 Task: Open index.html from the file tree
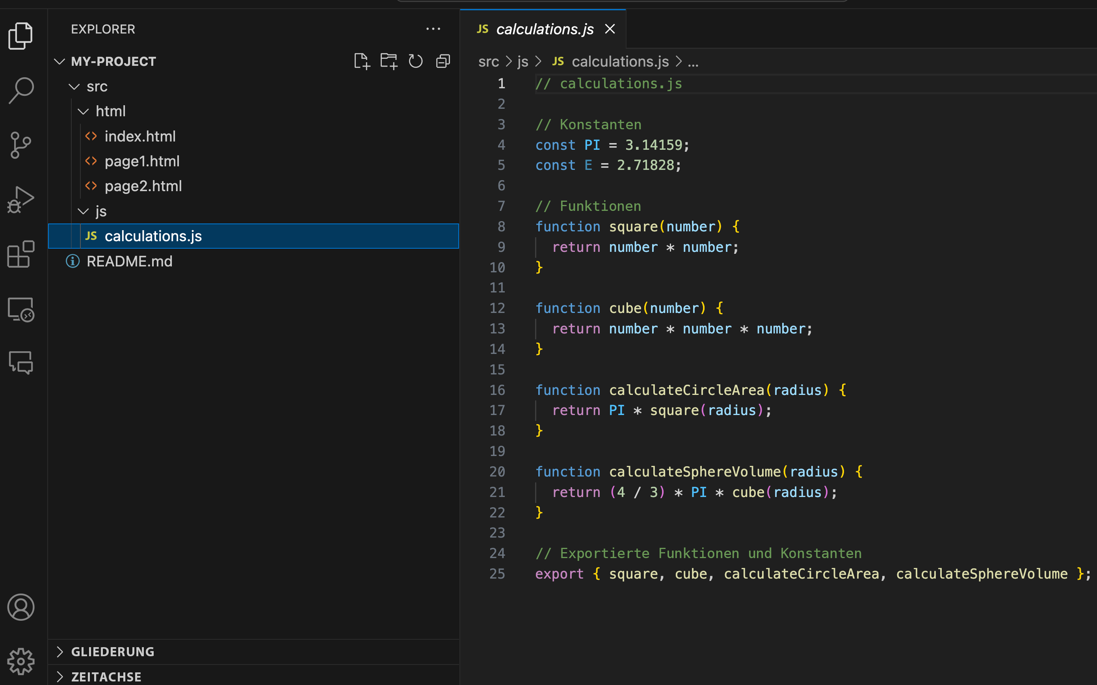point(140,136)
